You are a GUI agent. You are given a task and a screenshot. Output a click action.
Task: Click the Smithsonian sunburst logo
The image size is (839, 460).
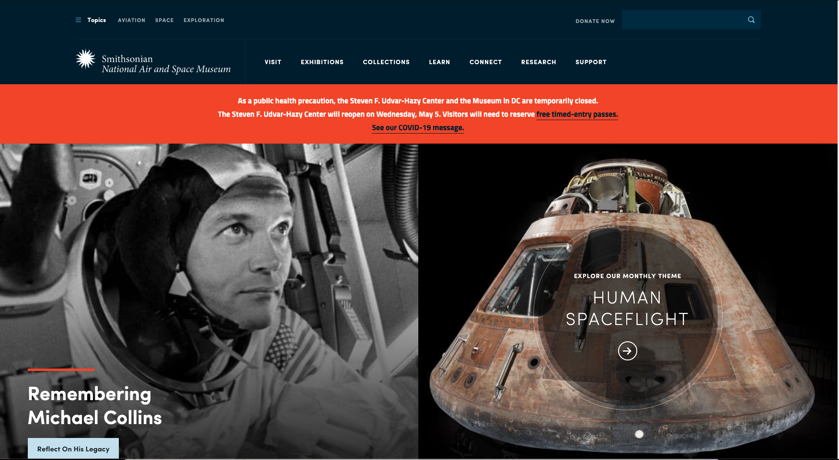86,59
